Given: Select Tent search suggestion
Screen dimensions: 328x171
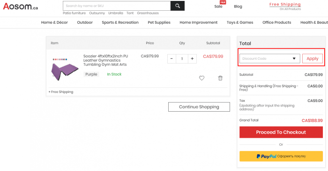Looking at the screenshot, I should pos(130,13).
